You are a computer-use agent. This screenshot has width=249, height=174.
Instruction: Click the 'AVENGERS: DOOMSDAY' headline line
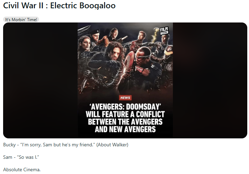125,107
